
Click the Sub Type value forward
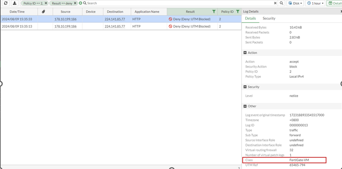(x=295, y=135)
